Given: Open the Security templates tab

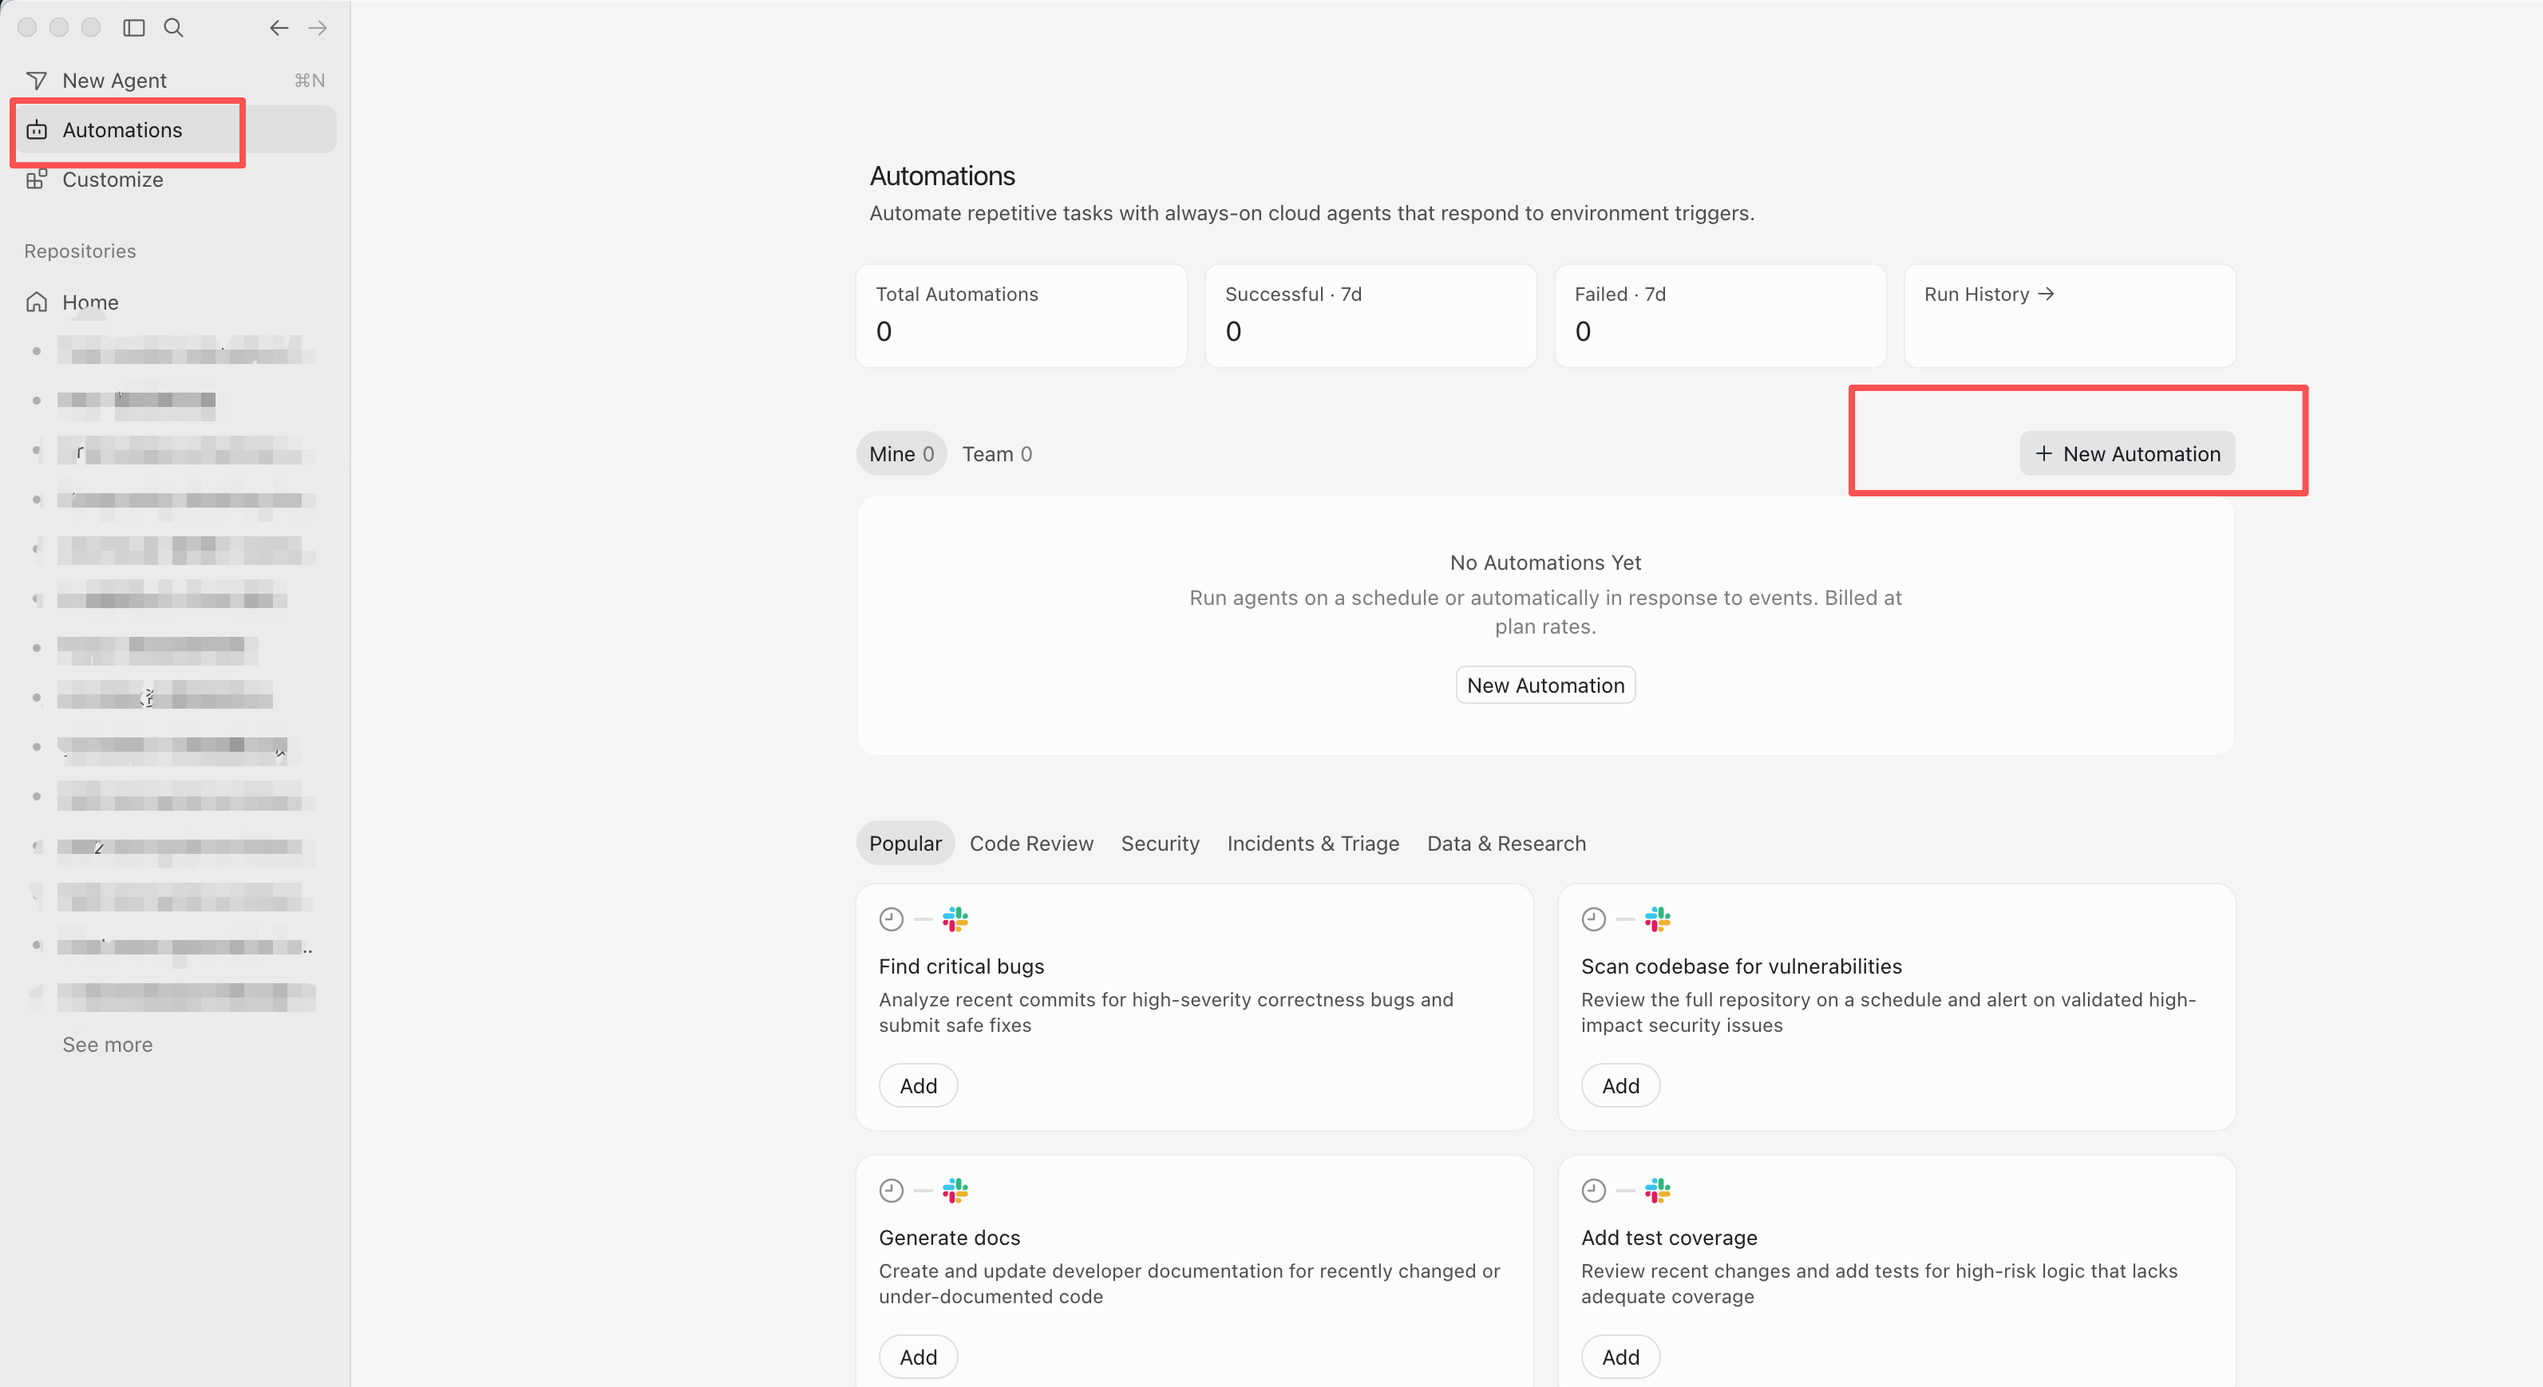Looking at the screenshot, I should 1160,843.
